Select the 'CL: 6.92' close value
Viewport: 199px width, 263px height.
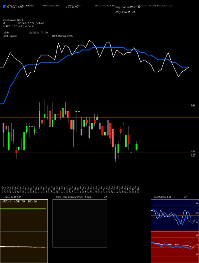[72, 7]
